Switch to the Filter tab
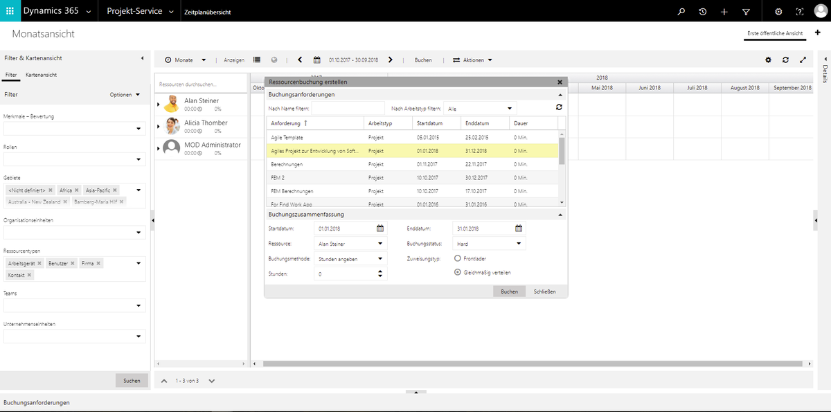Screen dimensions: 831x412 pos(11,75)
